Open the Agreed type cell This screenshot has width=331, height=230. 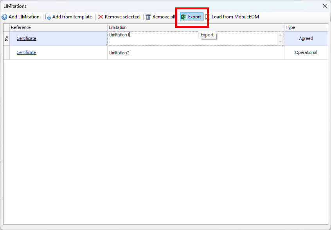click(306, 38)
